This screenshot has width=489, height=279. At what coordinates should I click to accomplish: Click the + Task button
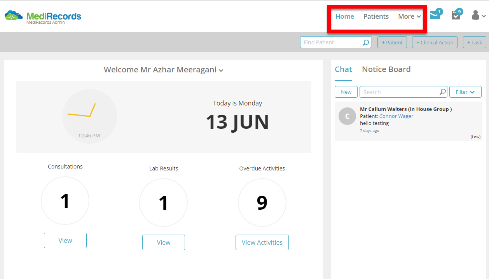[475, 42]
